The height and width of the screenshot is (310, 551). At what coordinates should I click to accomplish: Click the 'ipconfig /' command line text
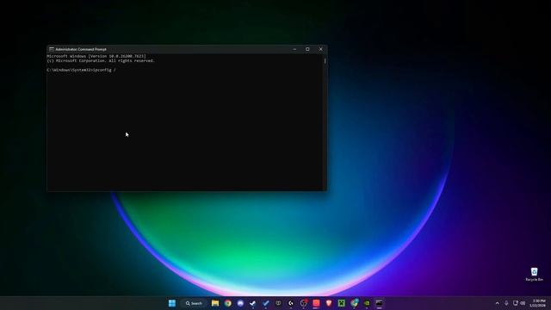coord(104,70)
